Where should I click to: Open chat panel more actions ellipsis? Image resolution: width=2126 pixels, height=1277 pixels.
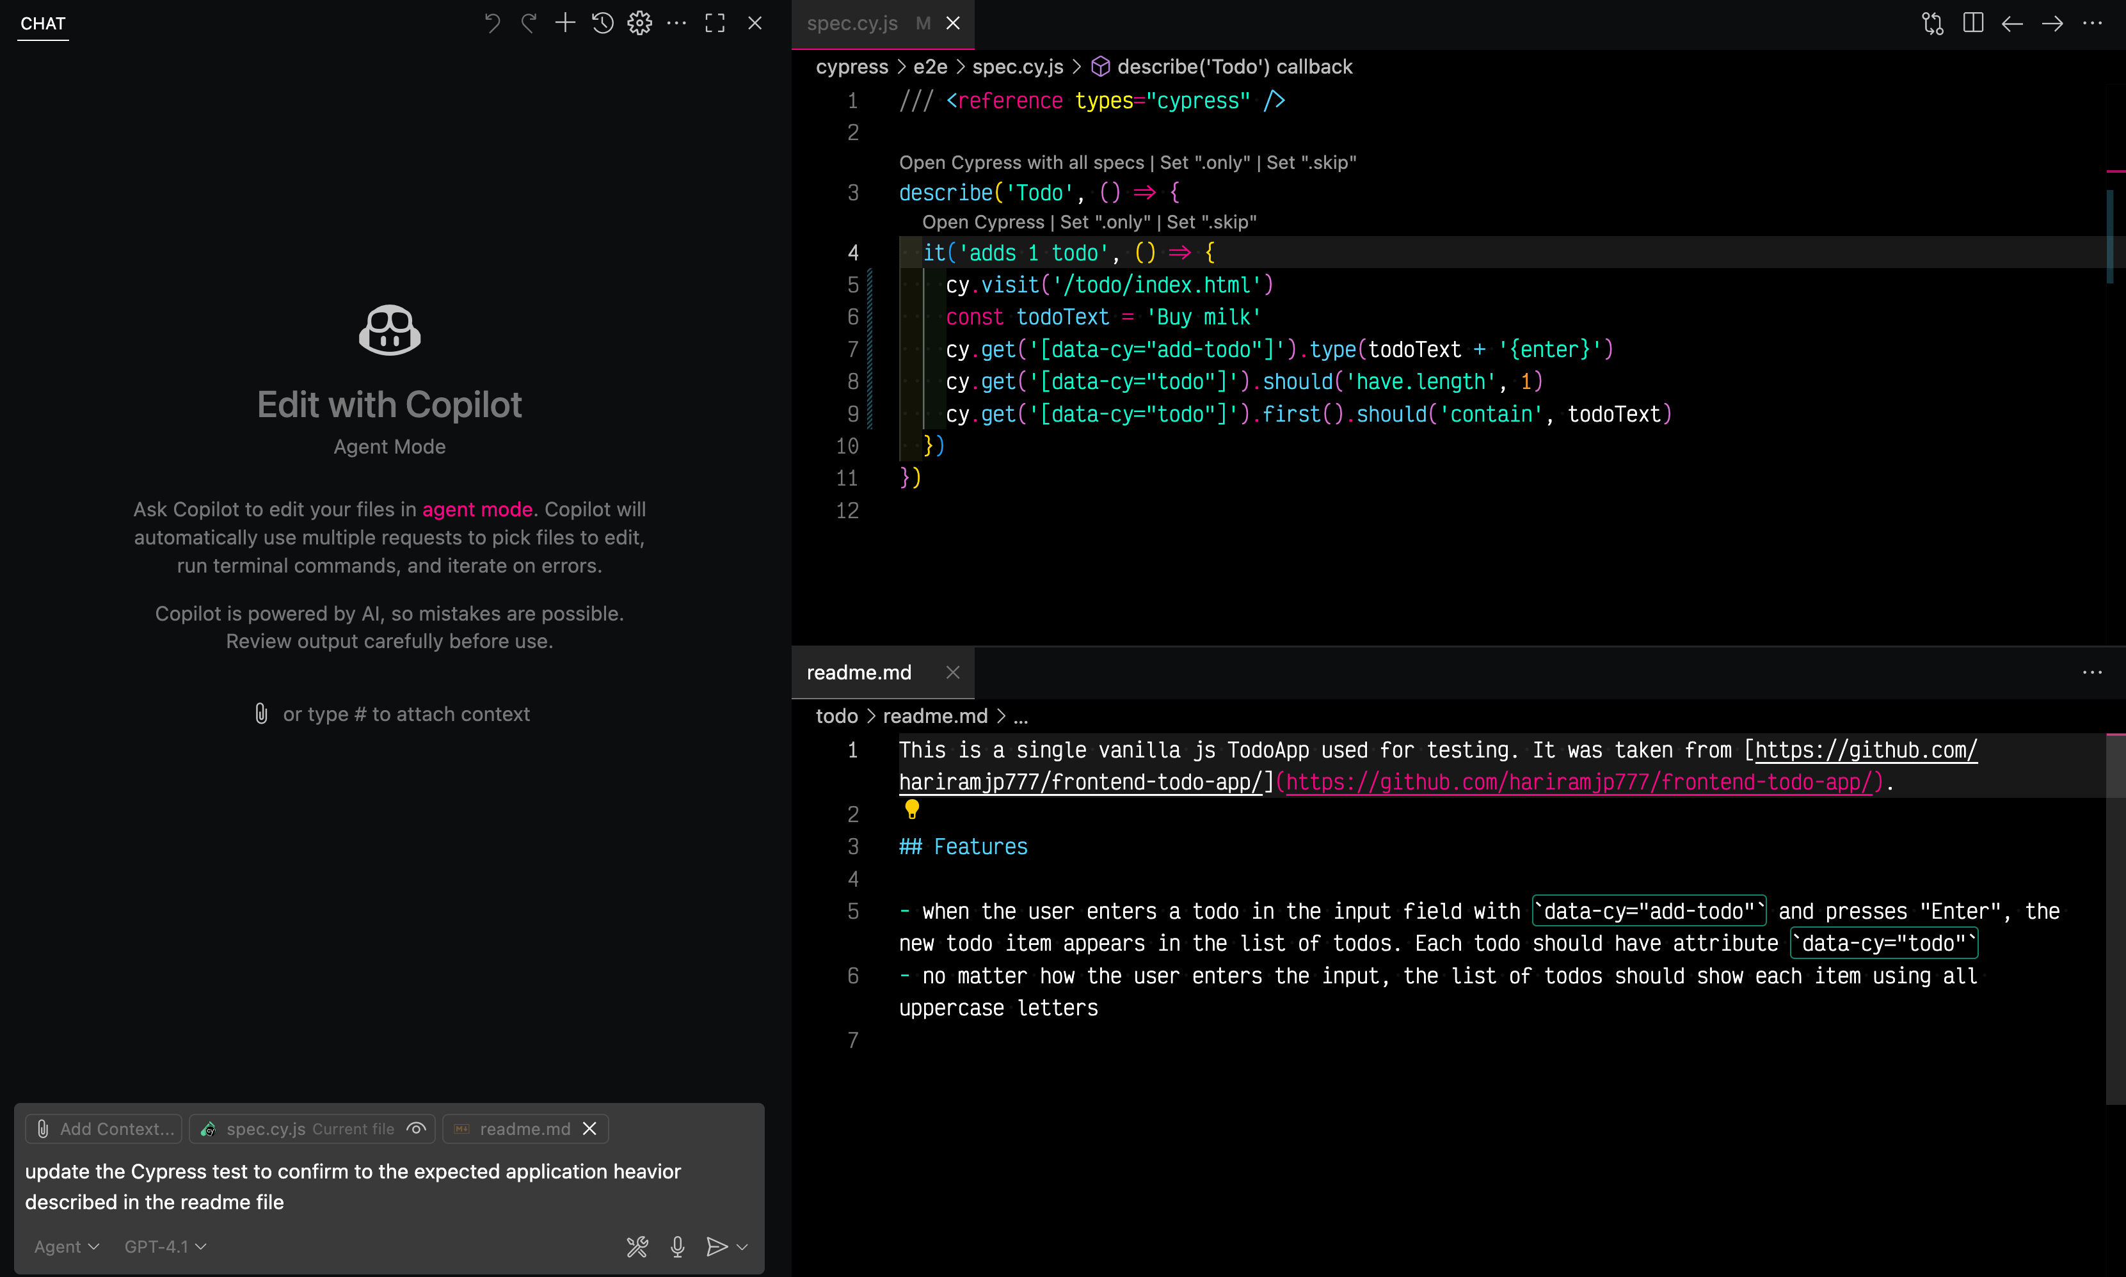pos(677,23)
